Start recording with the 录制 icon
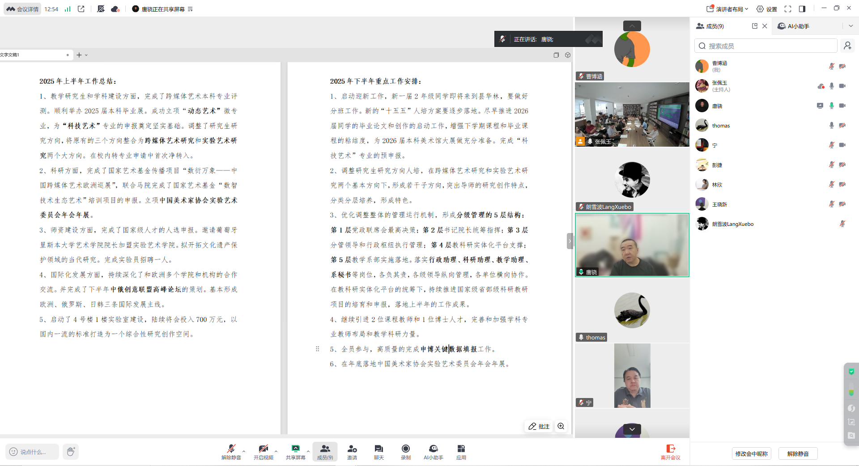Viewport: 859px width, 466px height. coord(405,451)
